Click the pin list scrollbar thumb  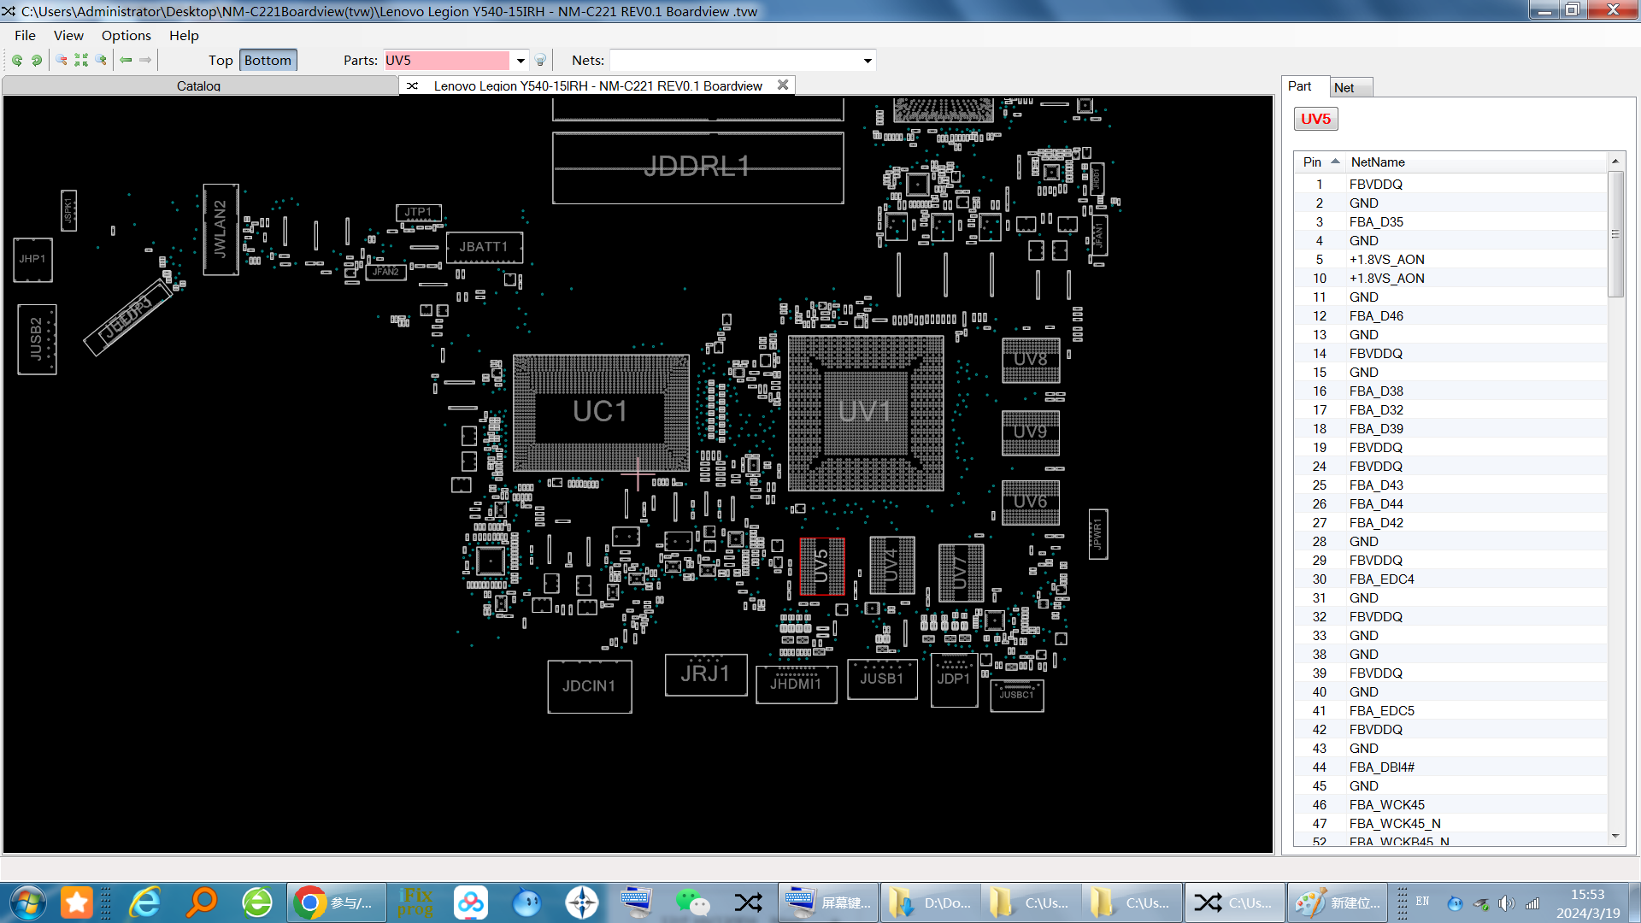coord(1615,234)
